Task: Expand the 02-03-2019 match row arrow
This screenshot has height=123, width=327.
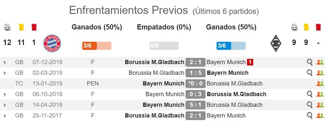Action: [5, 73]
